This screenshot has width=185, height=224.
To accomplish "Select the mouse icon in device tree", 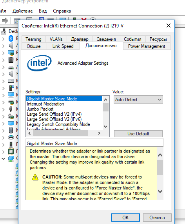I will pos(11,130).
